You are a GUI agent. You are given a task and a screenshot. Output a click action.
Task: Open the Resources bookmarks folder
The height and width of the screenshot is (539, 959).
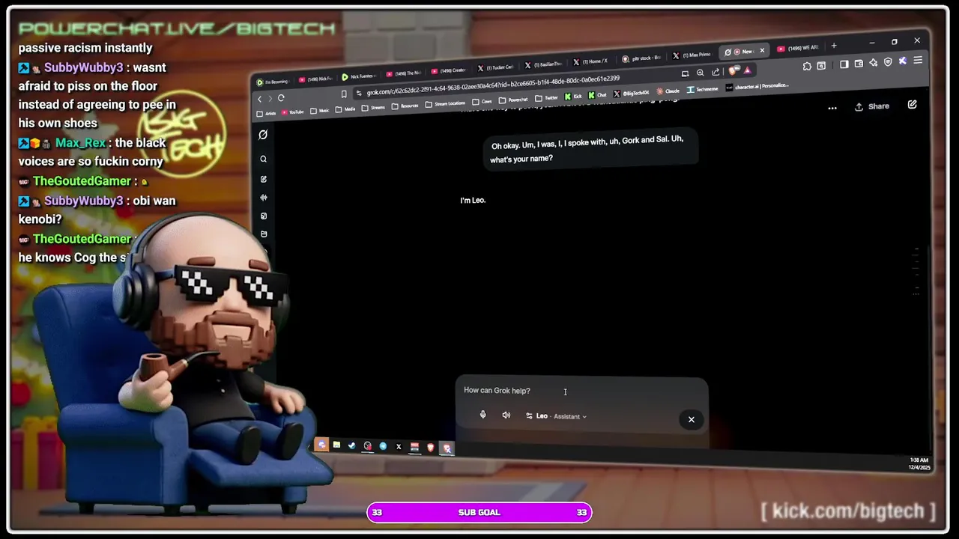coord(405,106)
